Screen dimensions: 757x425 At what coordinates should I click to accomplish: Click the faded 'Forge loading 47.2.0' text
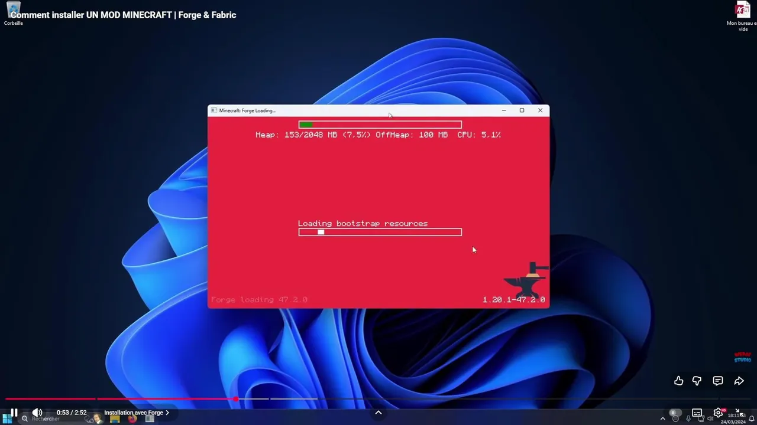(x=259, y=300)
